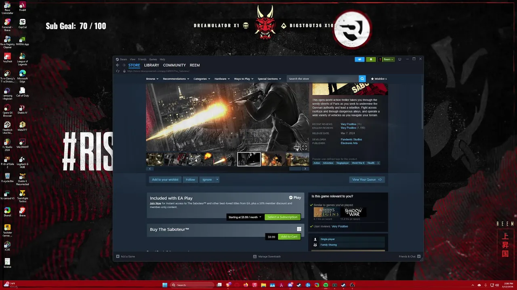Expand the Recommendations dropdown
Screen dimensions: 517x290
pos(176,79)
